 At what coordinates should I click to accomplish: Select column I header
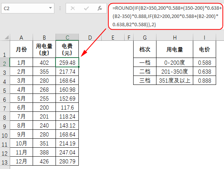pyautogui.click(x=204, y=37)
